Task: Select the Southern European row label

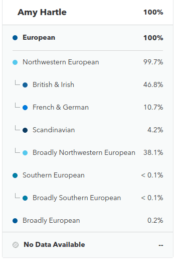Action: click(54, 175)
